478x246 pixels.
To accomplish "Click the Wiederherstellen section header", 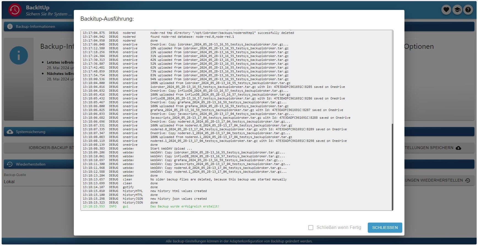I will pos(39,164).
